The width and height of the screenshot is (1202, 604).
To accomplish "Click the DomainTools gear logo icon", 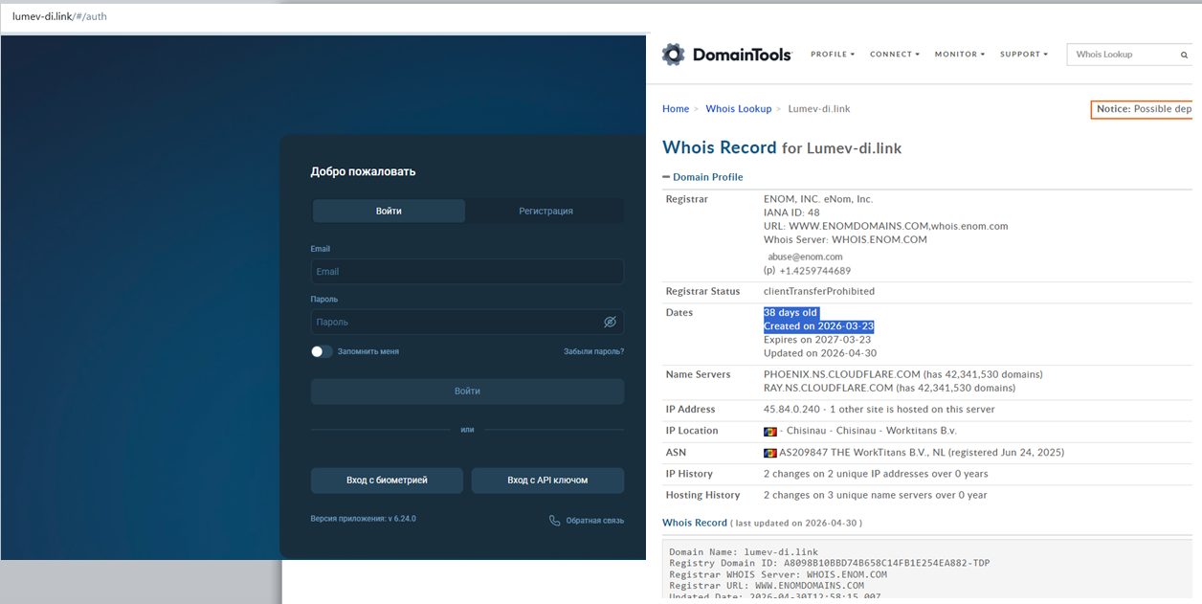I will coord(674,55).
